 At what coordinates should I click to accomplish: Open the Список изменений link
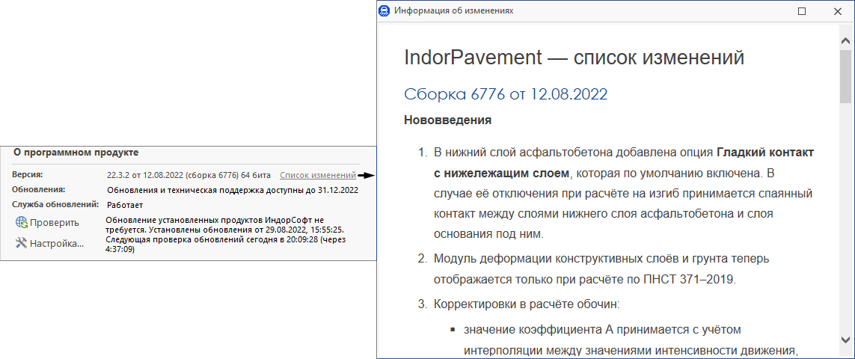[x=317, y=175]
